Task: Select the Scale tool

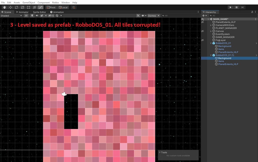Action: (x=22, y=7)
